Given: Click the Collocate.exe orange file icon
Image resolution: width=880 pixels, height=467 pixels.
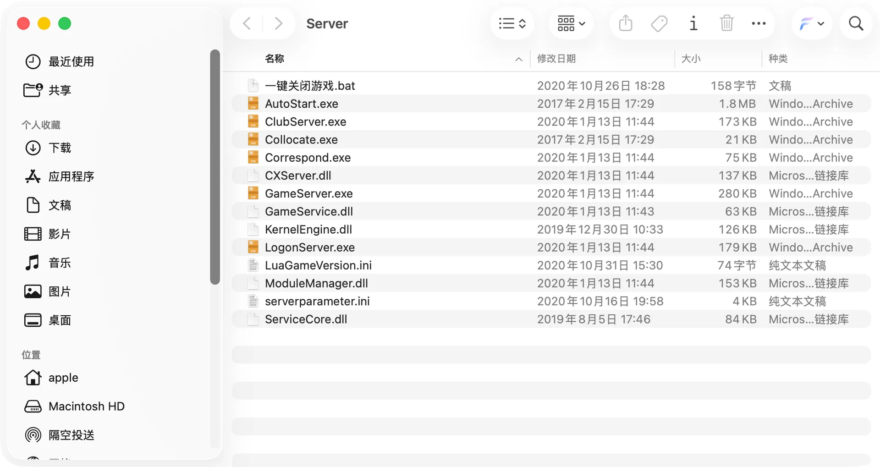Looking at the screenshot, I should [253, 139].
